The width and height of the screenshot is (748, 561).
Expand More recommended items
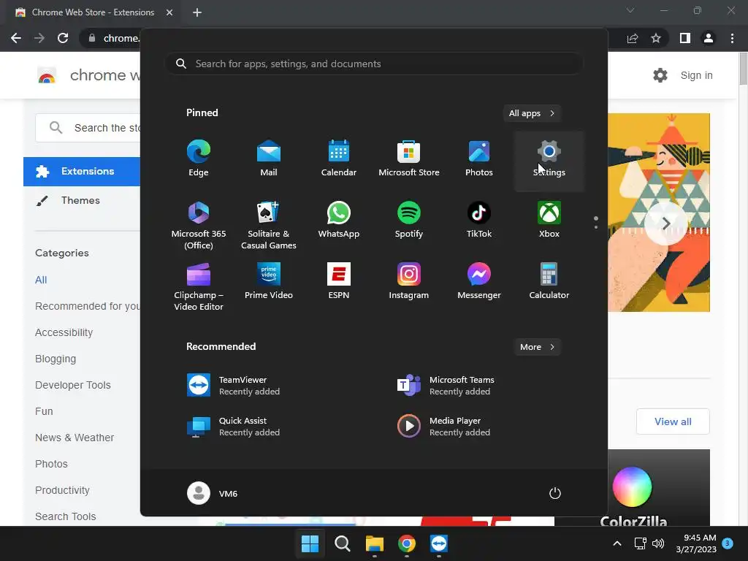(537, 347)
